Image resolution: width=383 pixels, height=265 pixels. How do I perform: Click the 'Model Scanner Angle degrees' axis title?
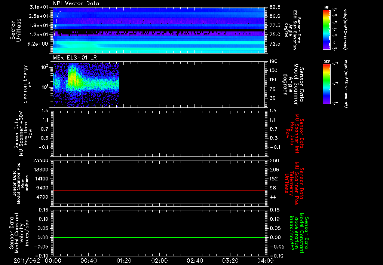(x=293, y=85)
